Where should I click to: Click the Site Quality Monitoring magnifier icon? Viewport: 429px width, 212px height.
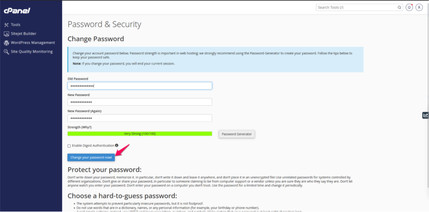coord(6,52)
